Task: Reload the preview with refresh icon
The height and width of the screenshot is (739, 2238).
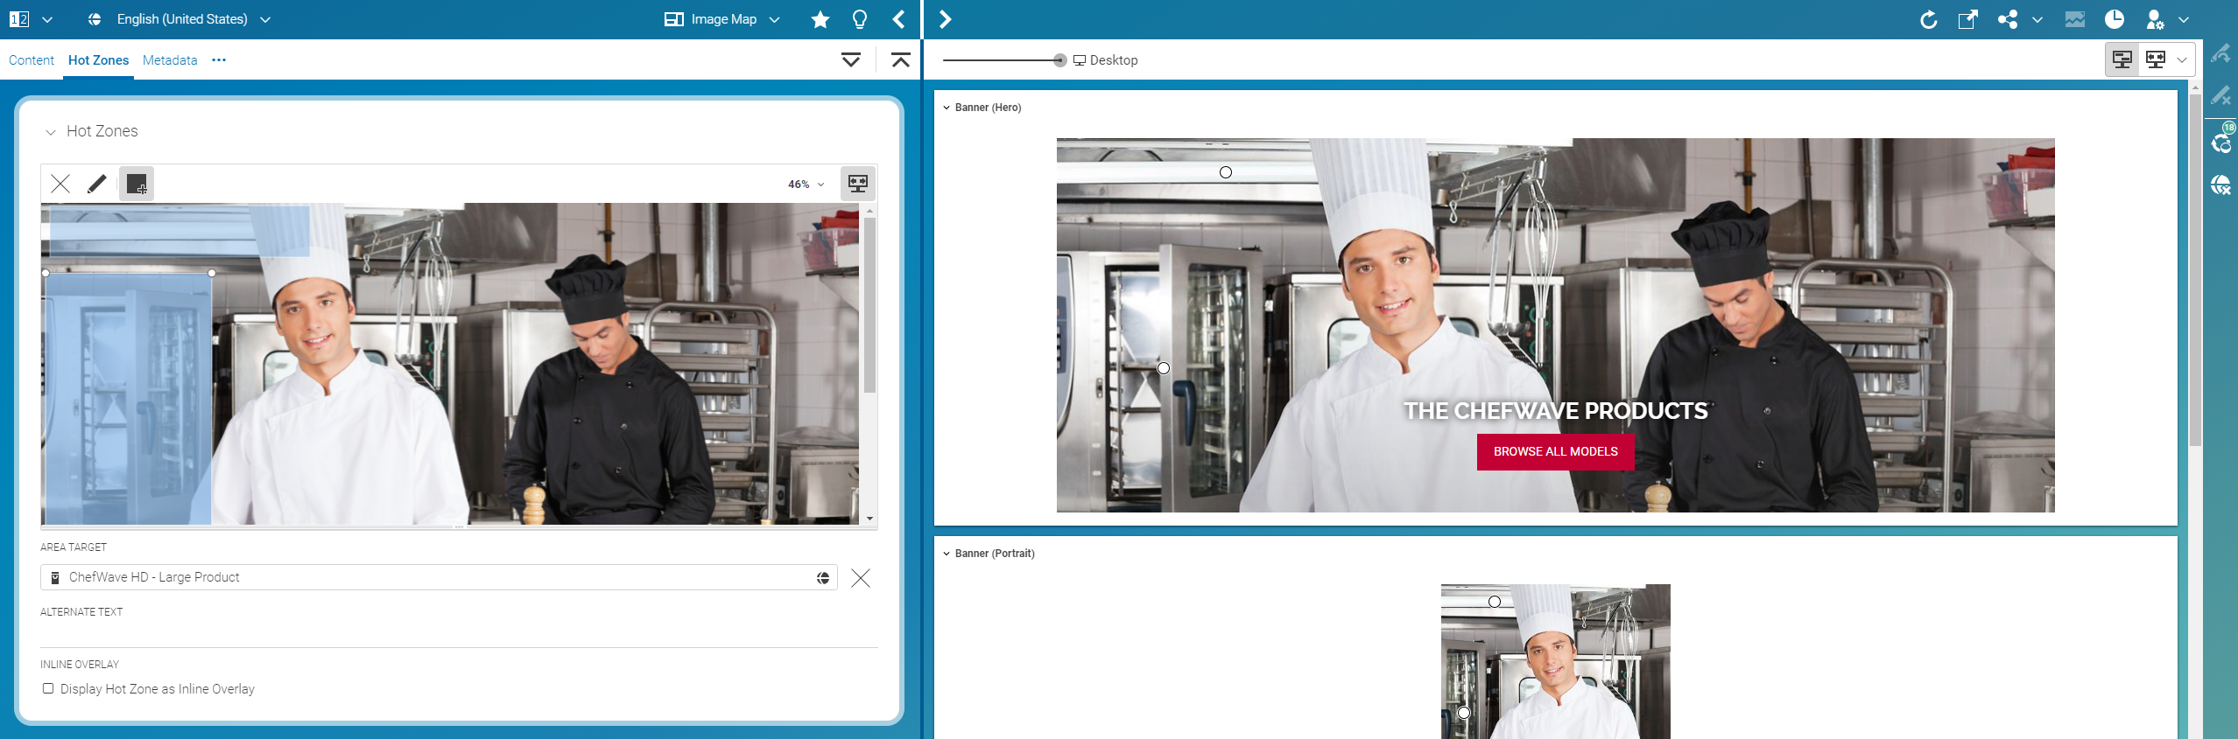Action: 1928,19
